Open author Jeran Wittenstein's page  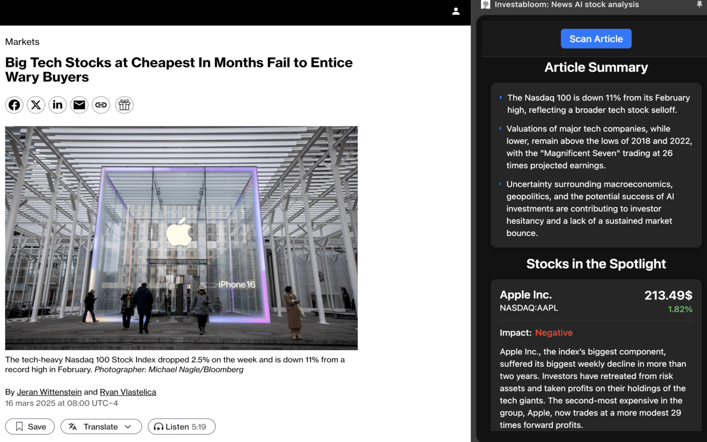point(49,392)
